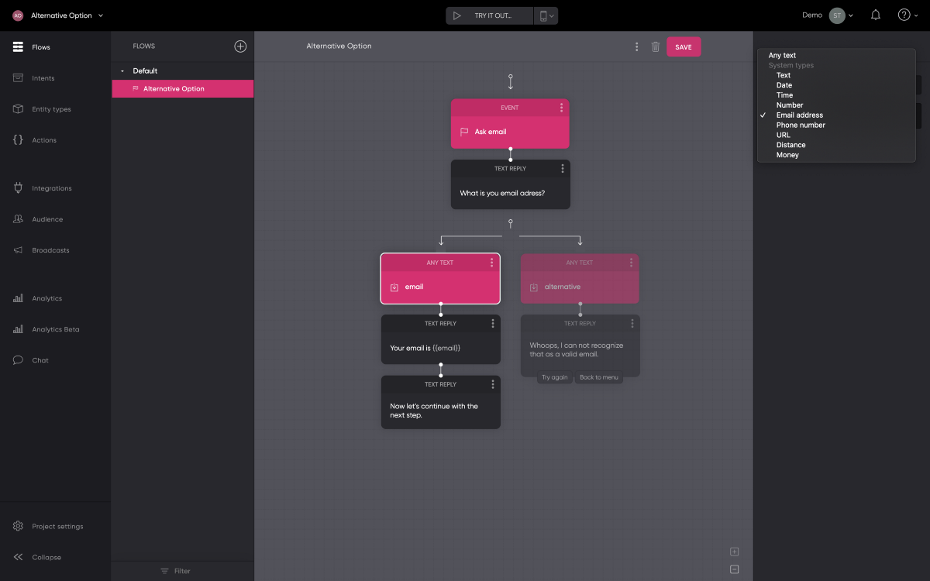The width and height of the screenshot is (930, 581).
Task: Open the Demo account dropdown
Action: 827,15
